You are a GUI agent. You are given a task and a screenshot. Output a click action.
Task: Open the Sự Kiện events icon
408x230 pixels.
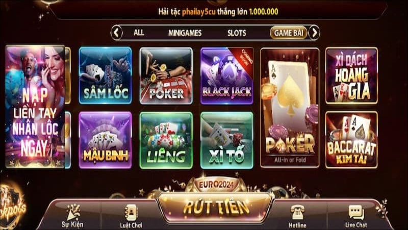(72, 216)
